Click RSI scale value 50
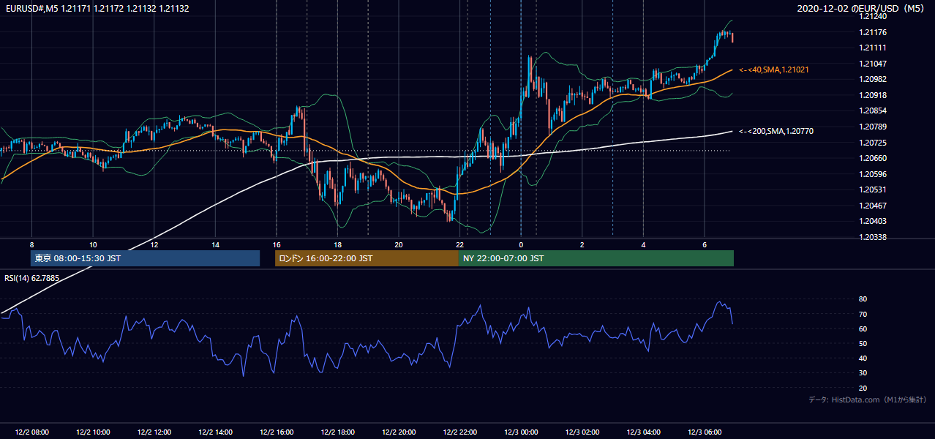 pos(863,343)
